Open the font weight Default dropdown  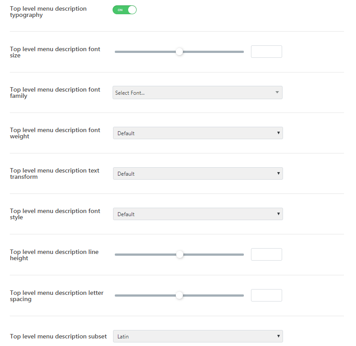[198, 133]
